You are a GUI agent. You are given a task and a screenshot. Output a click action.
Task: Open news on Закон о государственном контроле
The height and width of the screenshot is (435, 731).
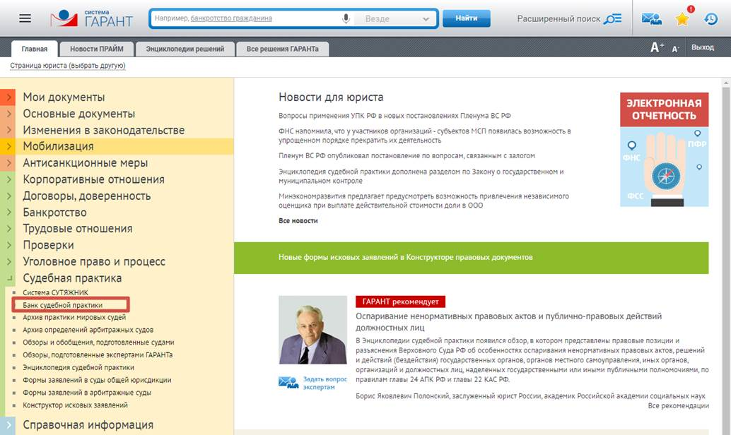421,176
